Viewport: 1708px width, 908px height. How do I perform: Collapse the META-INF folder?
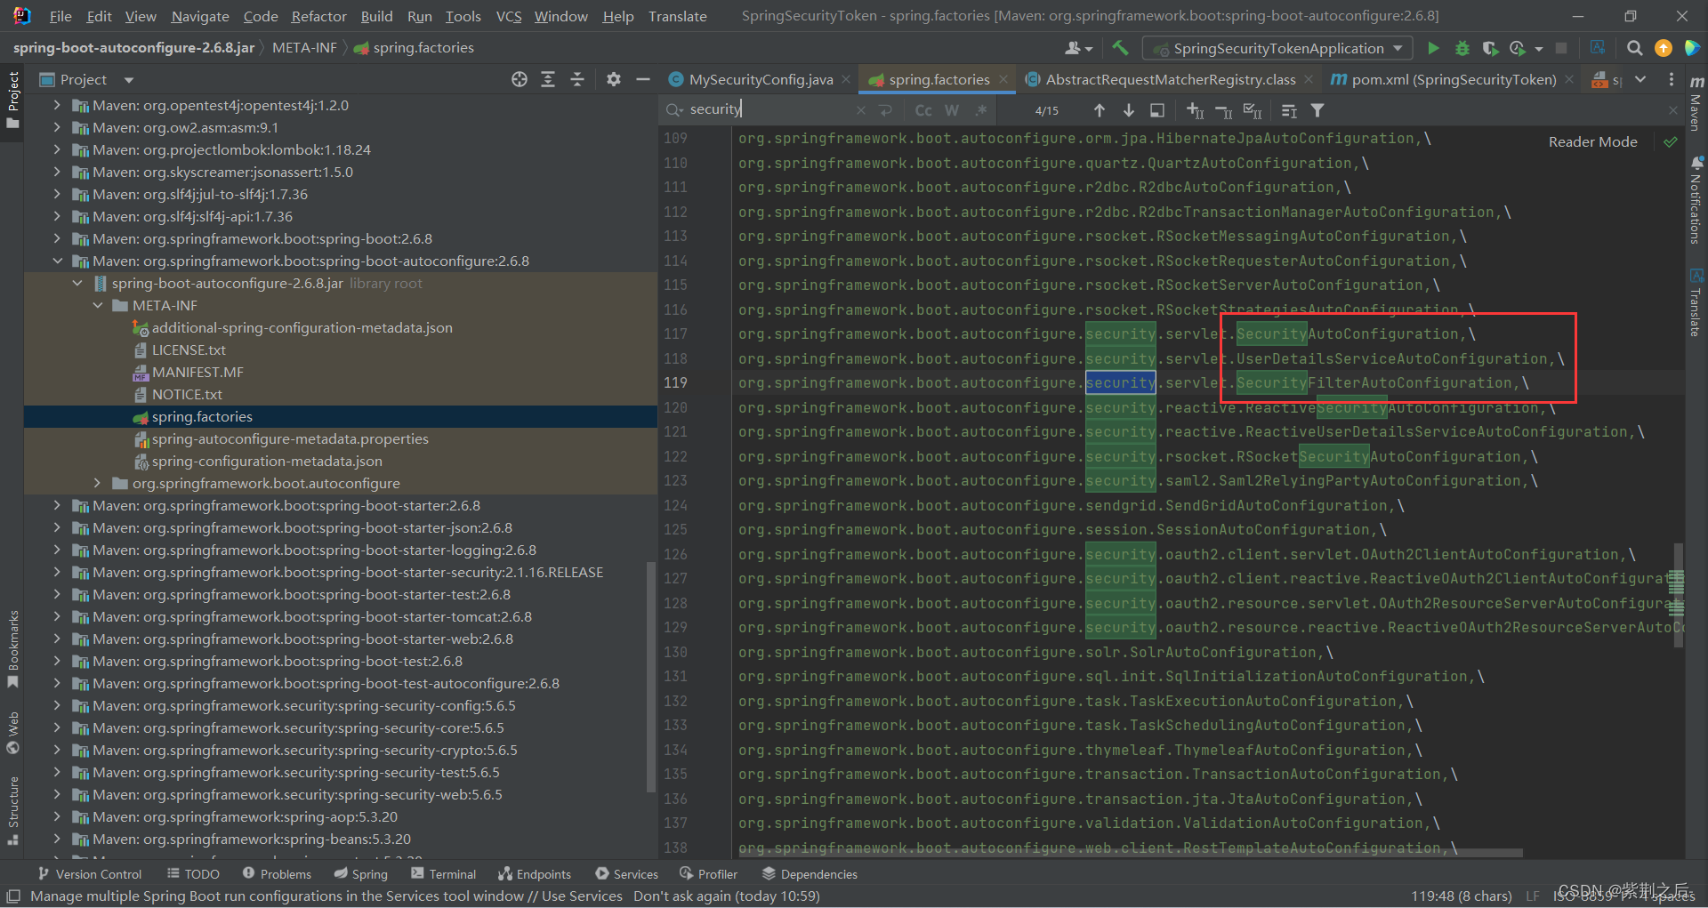[98, 305]
